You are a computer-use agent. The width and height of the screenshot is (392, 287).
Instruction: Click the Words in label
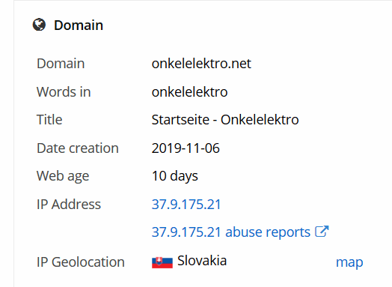64,91
